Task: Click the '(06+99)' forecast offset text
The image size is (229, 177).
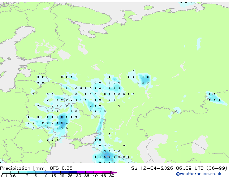Action: click(x=217, y=168)
